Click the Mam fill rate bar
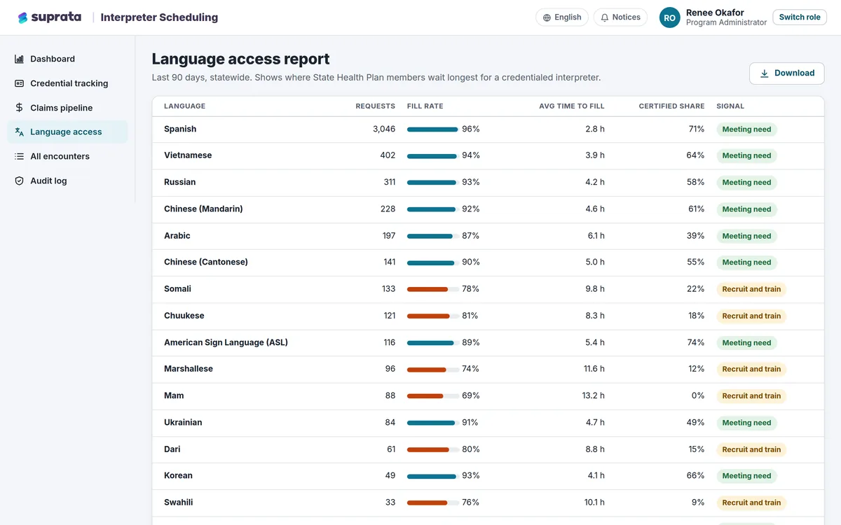The height and width of the screenshot is (525, 841). [x=433, y=395]
